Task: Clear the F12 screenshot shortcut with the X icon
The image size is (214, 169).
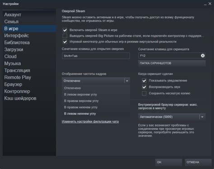Action: pos(203,56)
